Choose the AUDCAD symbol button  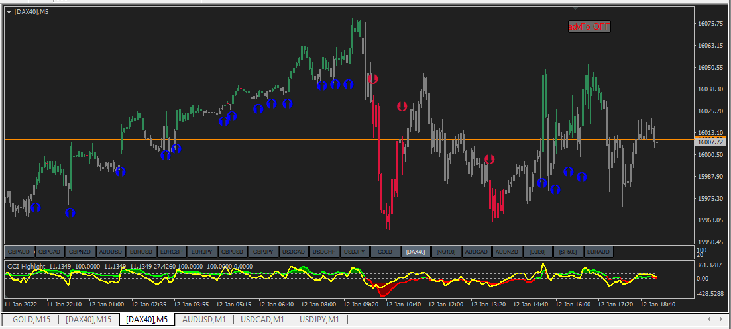477,252
